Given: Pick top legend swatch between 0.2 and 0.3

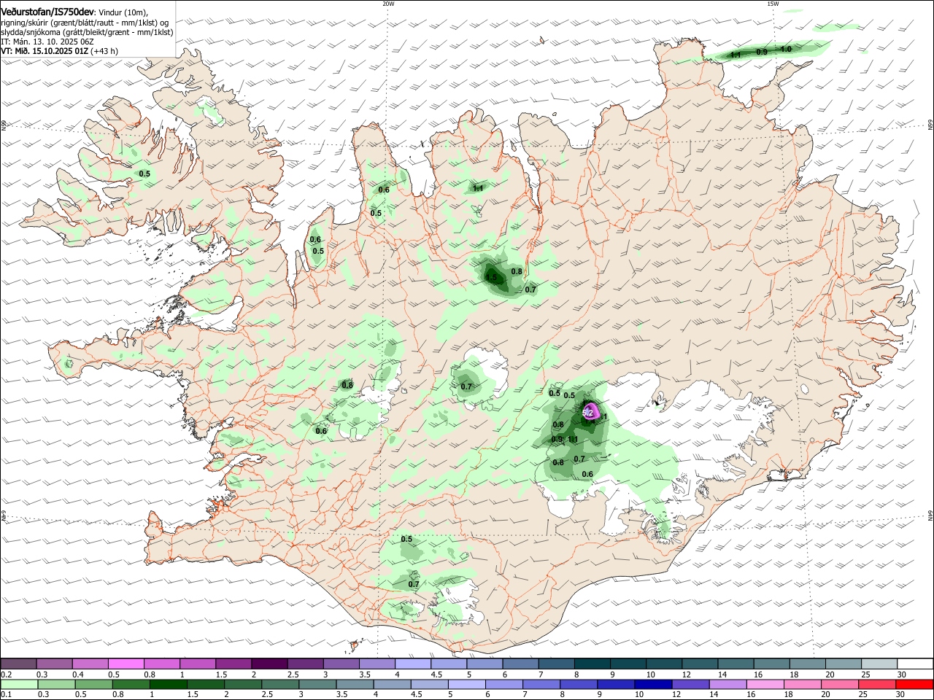Looking at the screenshot, I should pos(18,664).
